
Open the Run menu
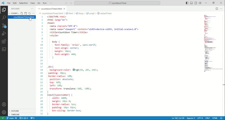point(45,3)
